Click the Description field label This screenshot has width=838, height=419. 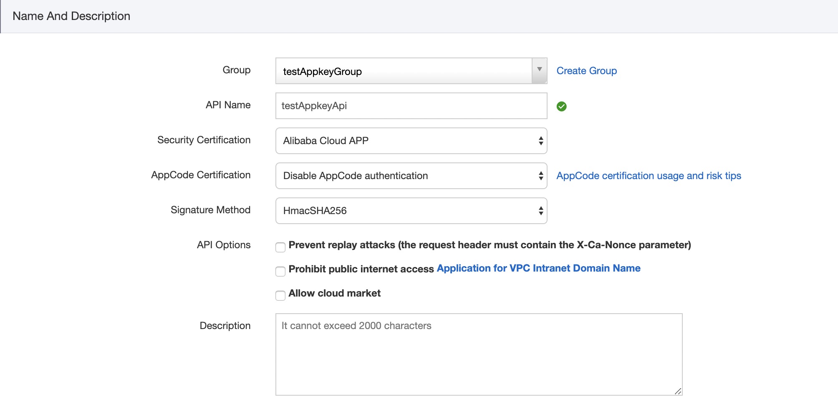point(225,326)
